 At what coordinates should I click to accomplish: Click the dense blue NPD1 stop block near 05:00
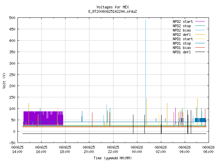200,120
